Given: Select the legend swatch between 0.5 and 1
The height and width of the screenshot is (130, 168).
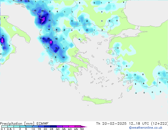Looking at the screenshot, I should (11, 127).
